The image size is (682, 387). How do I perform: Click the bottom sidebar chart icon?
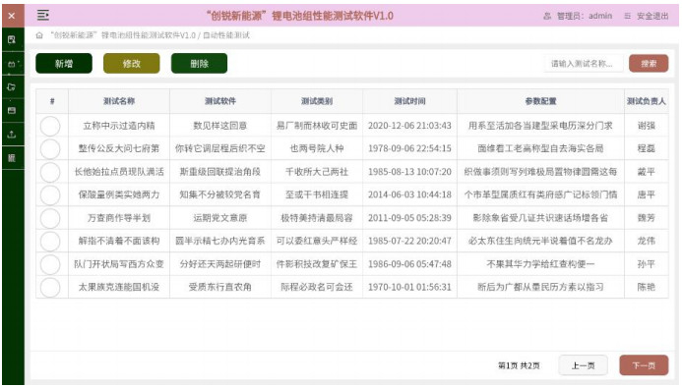point(12,158)
